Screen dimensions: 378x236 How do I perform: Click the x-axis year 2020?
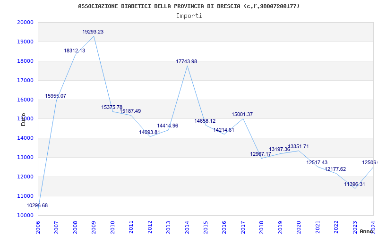pyautogui.click(x=299, y=227)
